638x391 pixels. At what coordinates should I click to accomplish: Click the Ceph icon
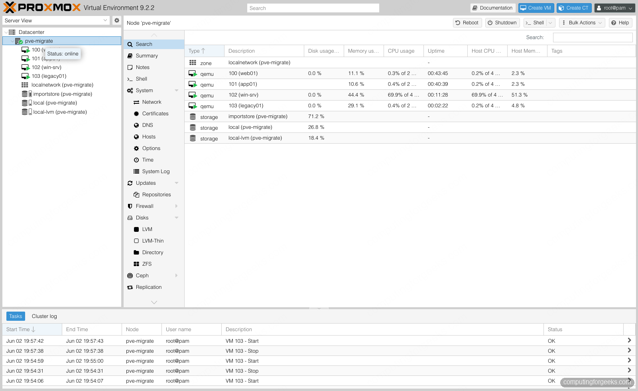pyautogui.click(x=130, y=276)
